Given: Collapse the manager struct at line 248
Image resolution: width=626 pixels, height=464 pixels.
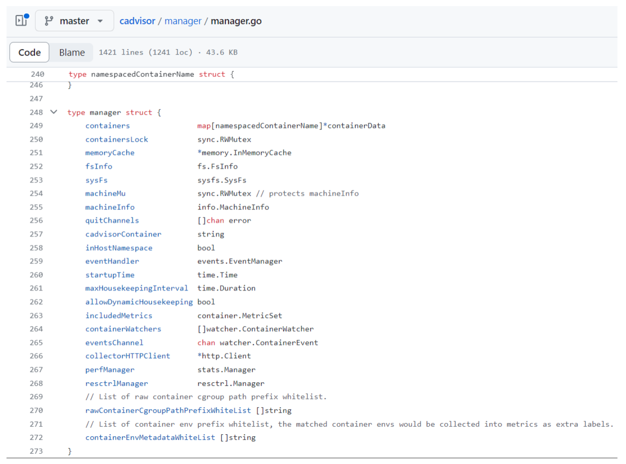Looking at the screenshot, I should tap(54, 112).
